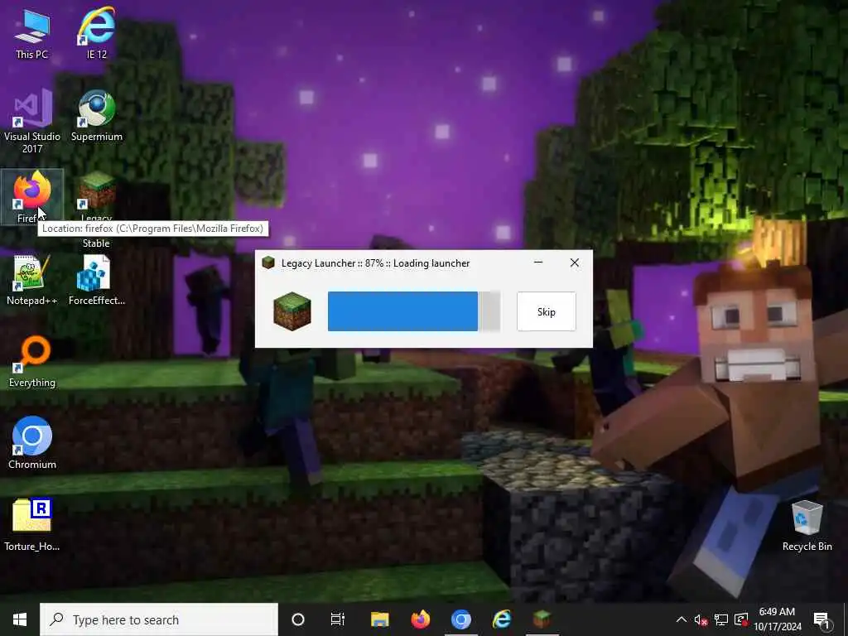Image resolution: width=848 pixels, height=636 pixels.
Task: Click the muted volume tray icon
Action: point(701,619)
